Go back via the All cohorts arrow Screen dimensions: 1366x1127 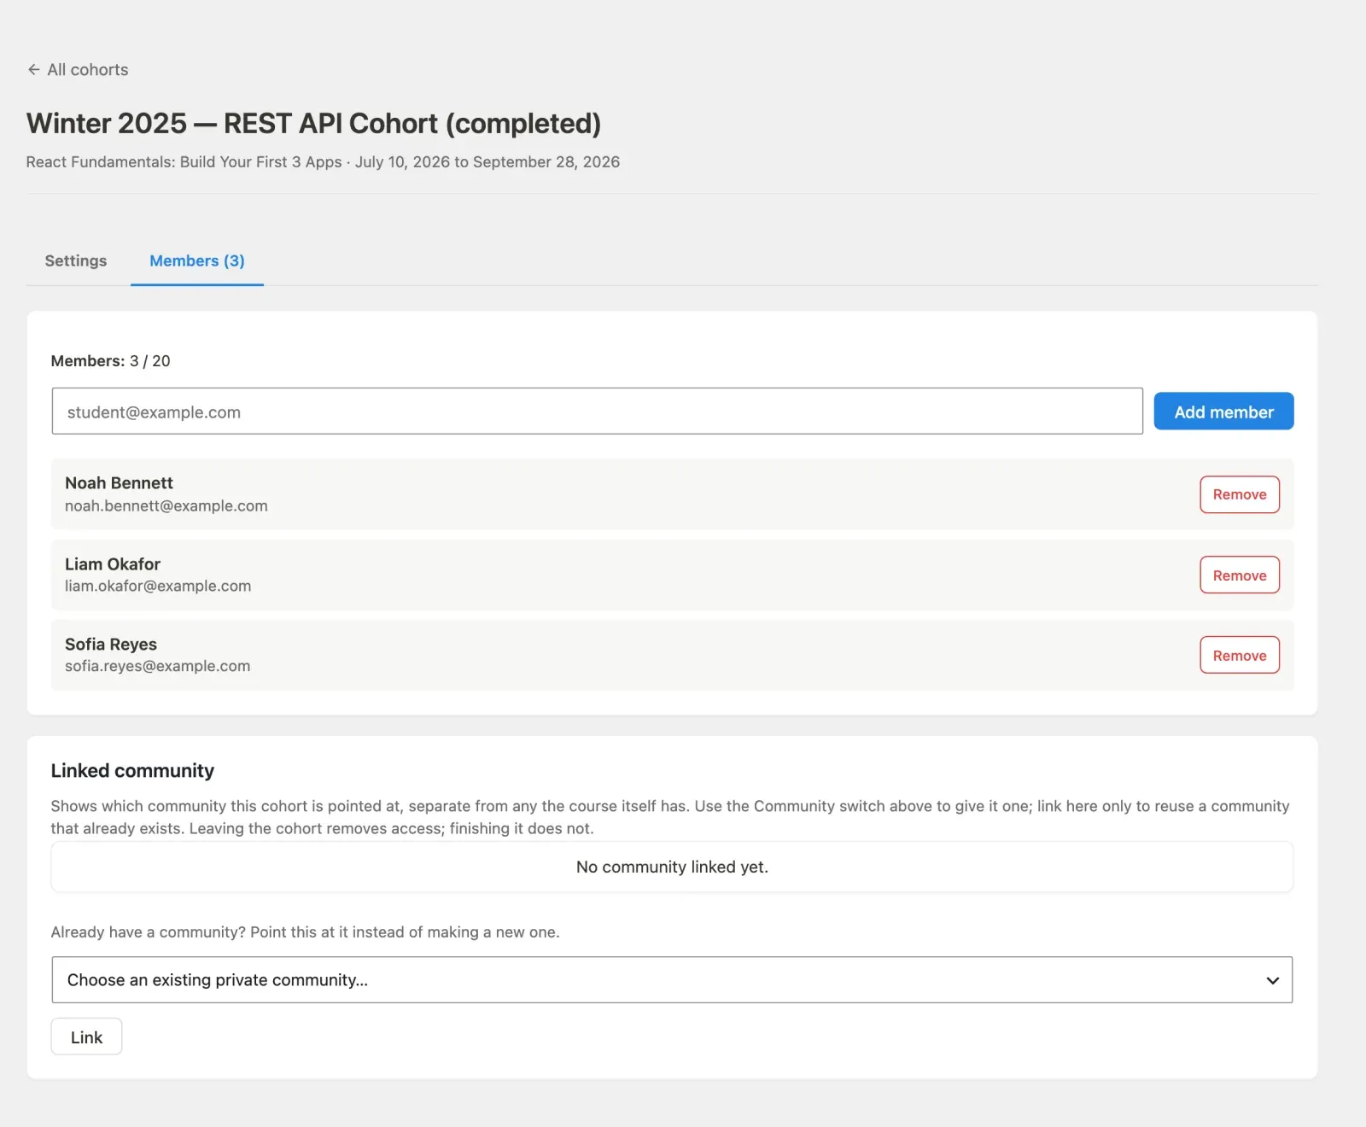click(33, 70)
